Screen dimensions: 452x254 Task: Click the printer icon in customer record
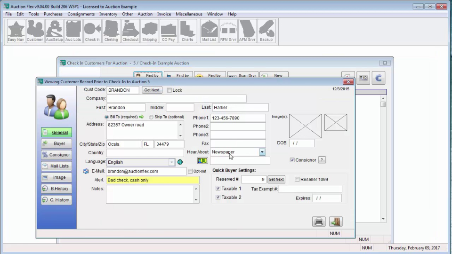coord(319,222)
